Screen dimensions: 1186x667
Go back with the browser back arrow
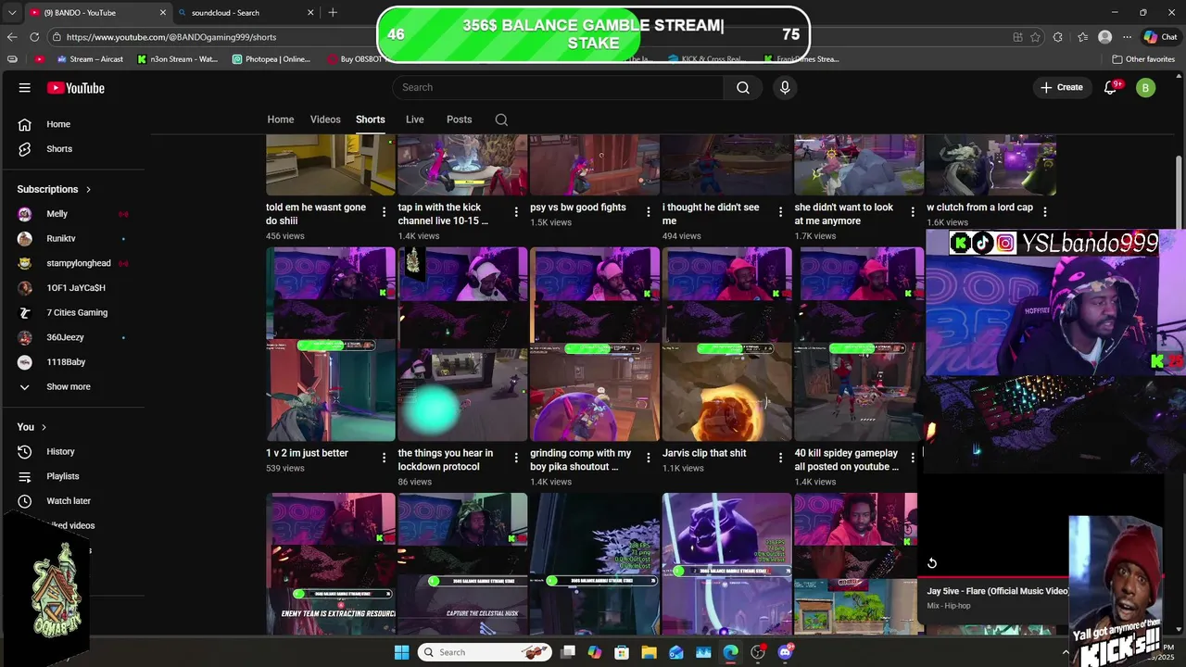pyautogui.click(x=12, y=37)
